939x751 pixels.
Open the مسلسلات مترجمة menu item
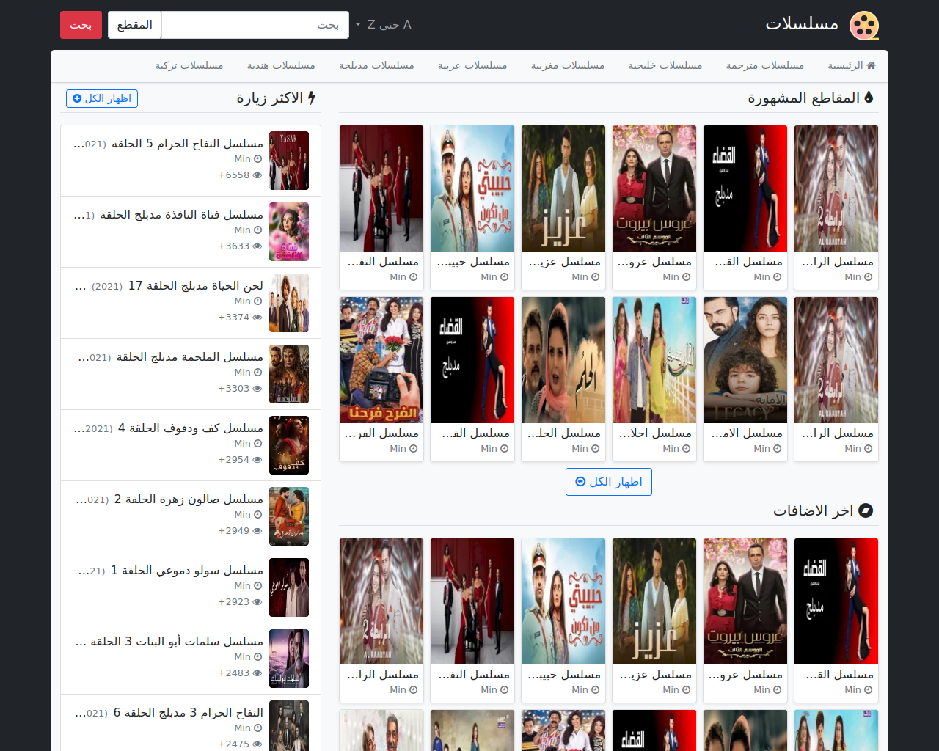tap(764, 65)
